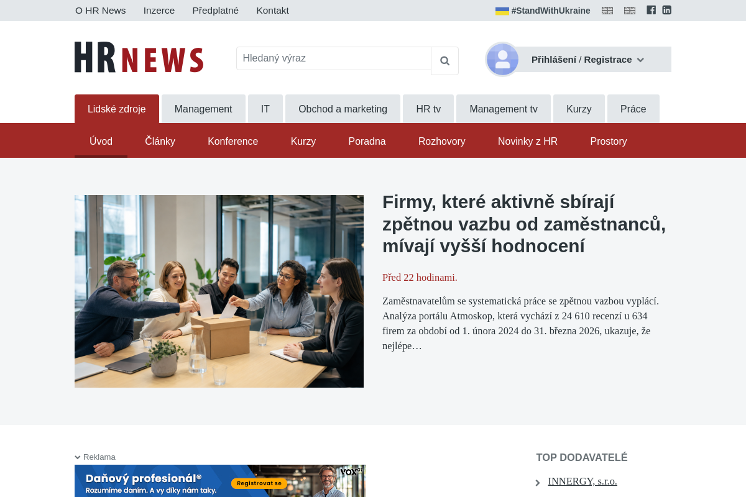Click the UK flag beside the Facebook icon
746x497 pixels.
click(630, 11)
